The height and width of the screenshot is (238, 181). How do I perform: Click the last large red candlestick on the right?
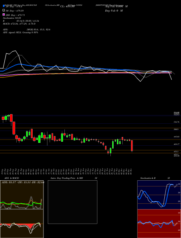point(132,146)
